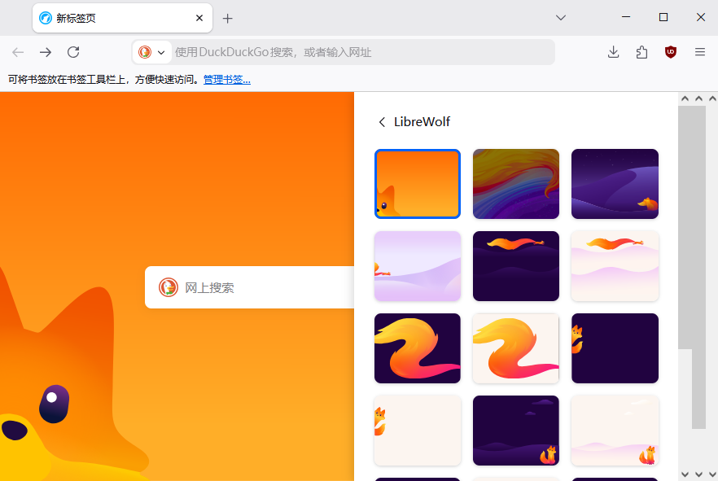Select the purple night dunes wallpaper
718x481 pixels.
tap(615, 183)
